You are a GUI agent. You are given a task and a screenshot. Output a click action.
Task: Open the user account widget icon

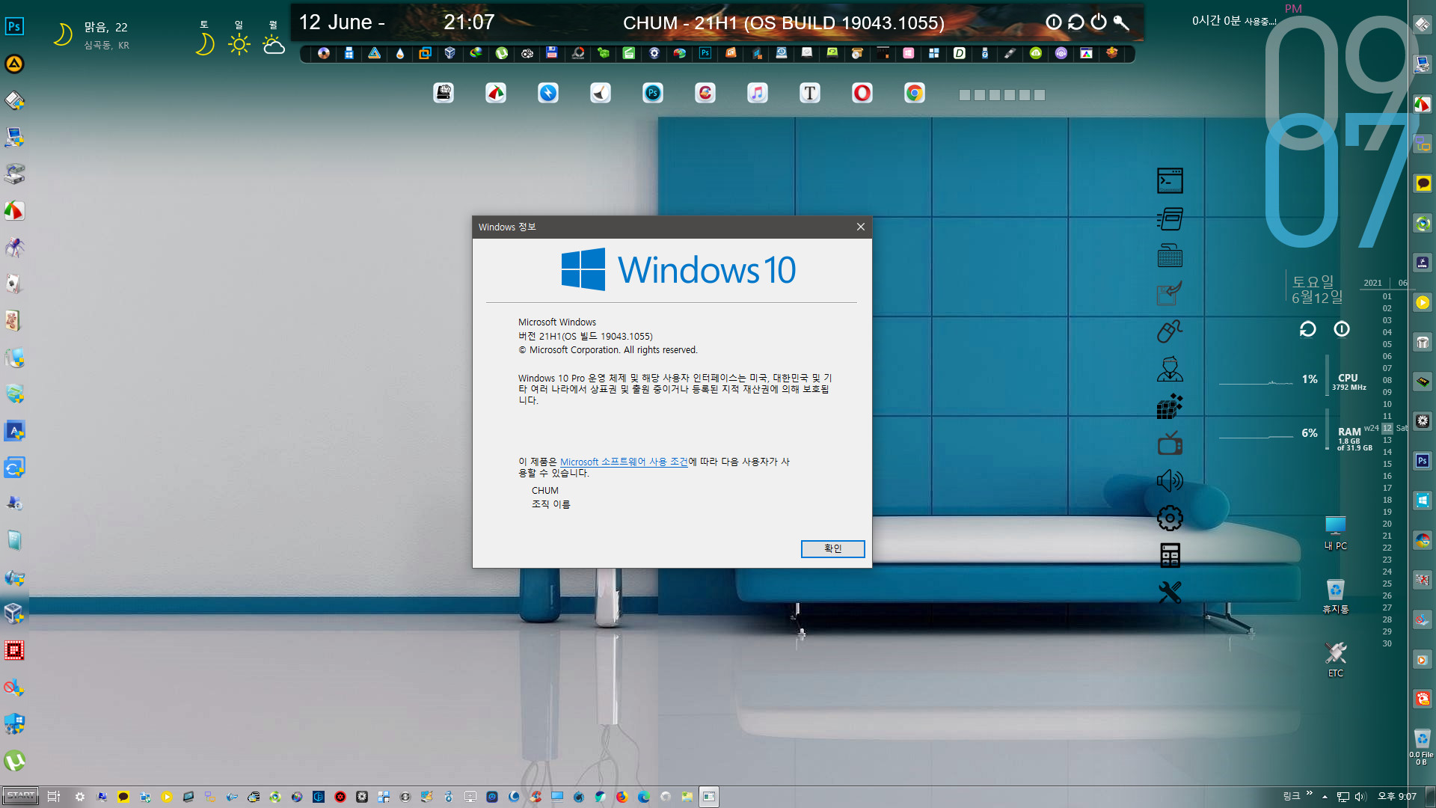pyautogui.click(x=1170, y=369)
